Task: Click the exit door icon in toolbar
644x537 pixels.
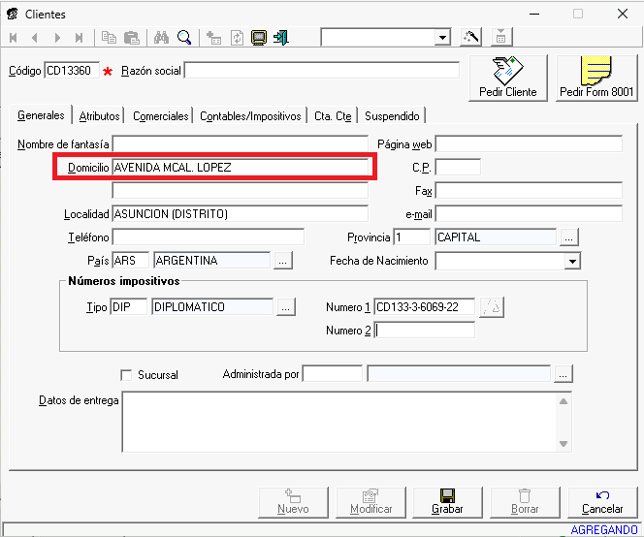Action: 281,38
